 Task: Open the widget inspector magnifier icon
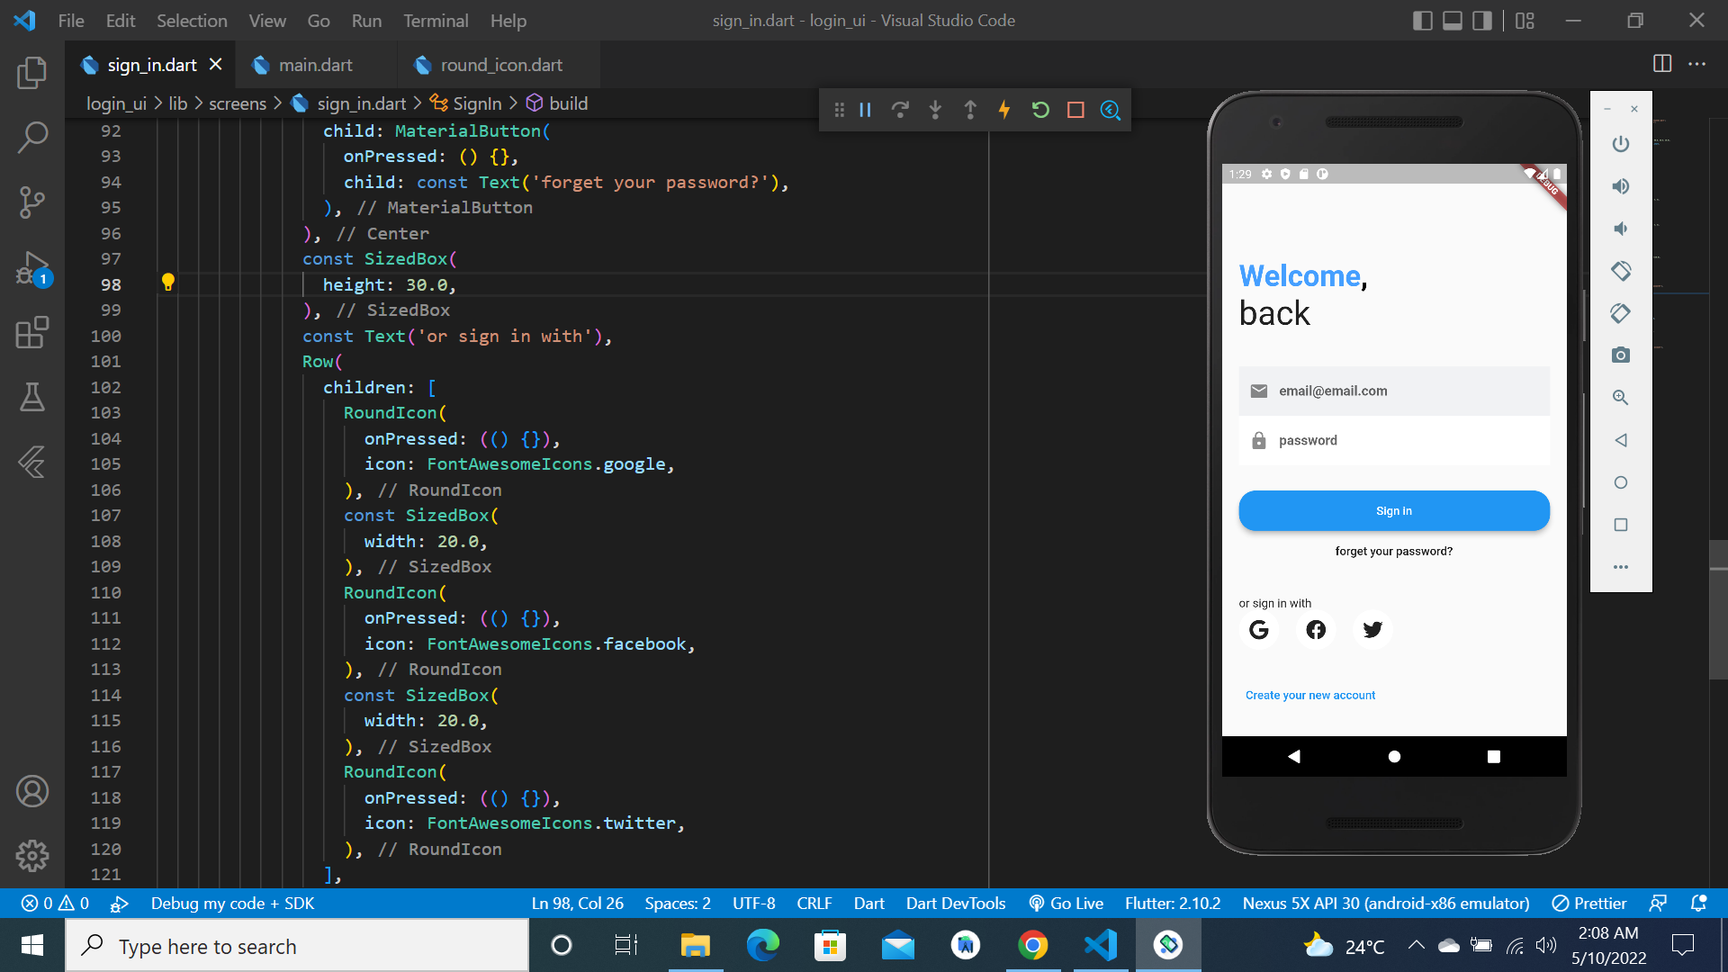point(1110,109)
